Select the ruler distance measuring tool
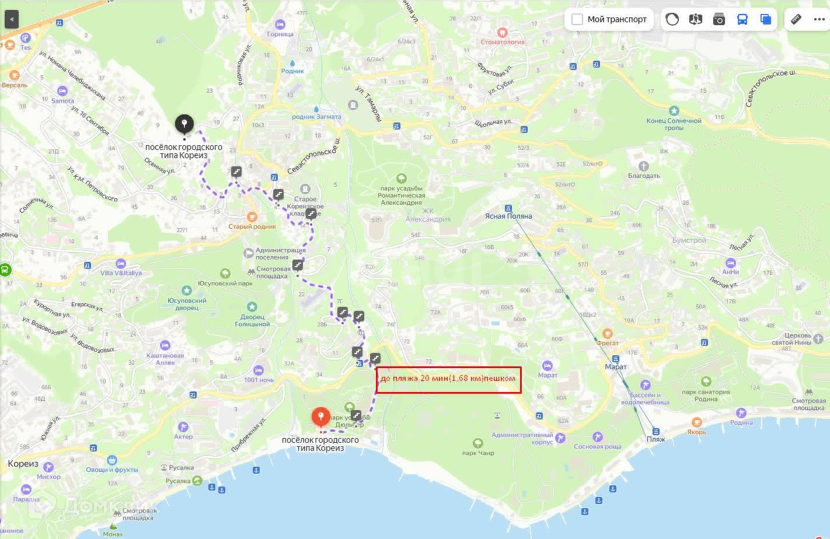 pyautogui.click(x=796, y=19)
